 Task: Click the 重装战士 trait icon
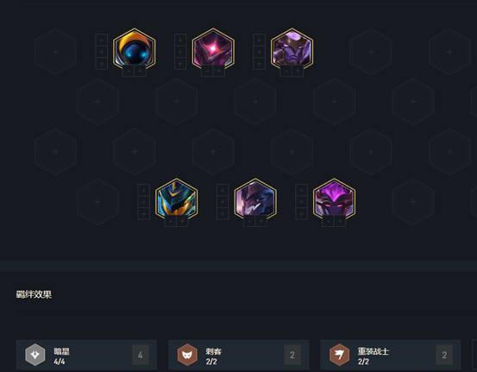[x=339, y=355]
